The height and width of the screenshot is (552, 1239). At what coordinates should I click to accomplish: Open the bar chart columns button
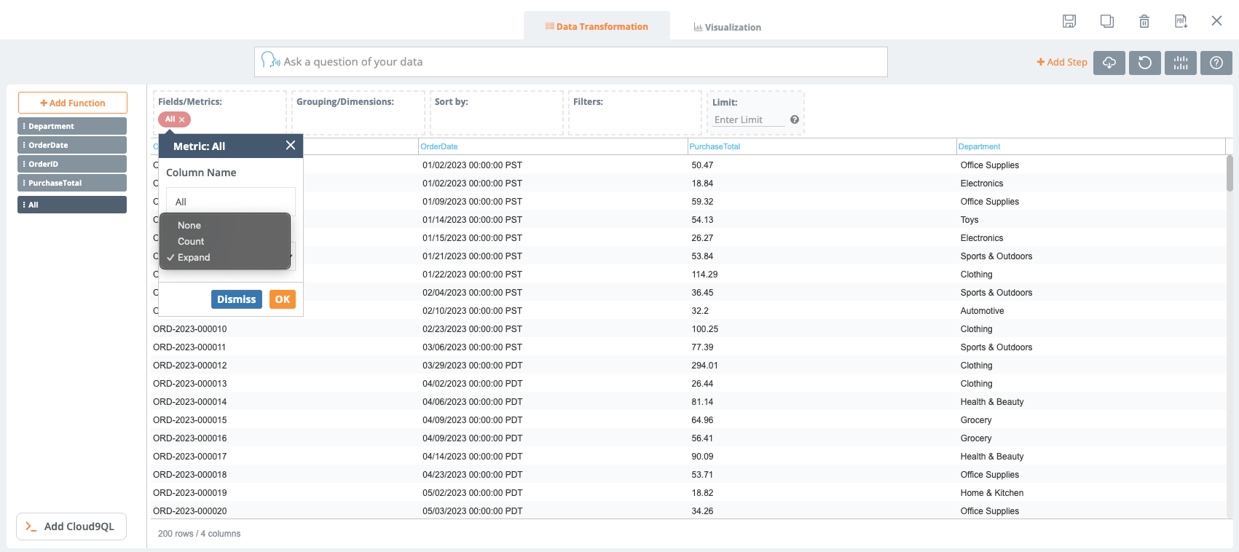pos(1180,63)
